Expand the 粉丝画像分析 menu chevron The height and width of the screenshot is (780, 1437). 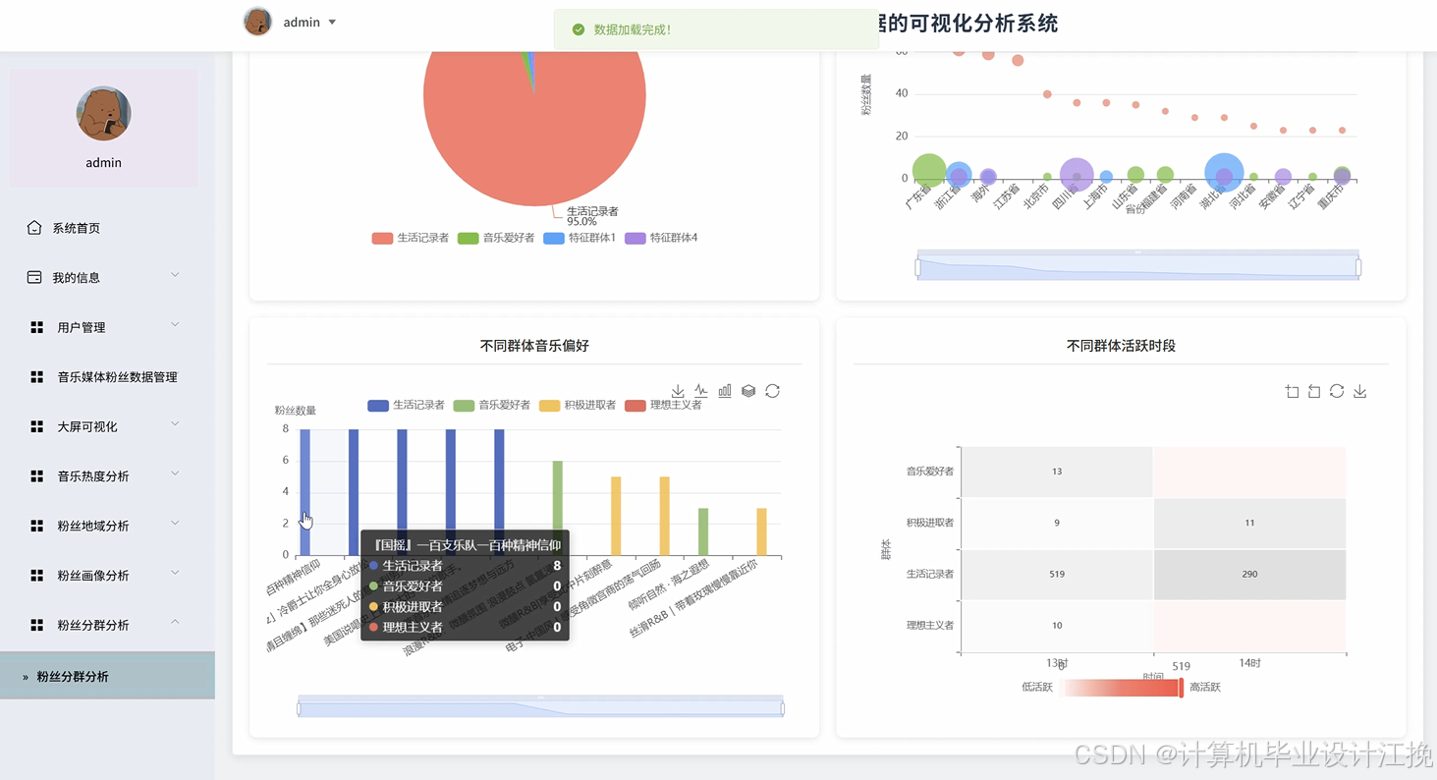pos(175,573)
